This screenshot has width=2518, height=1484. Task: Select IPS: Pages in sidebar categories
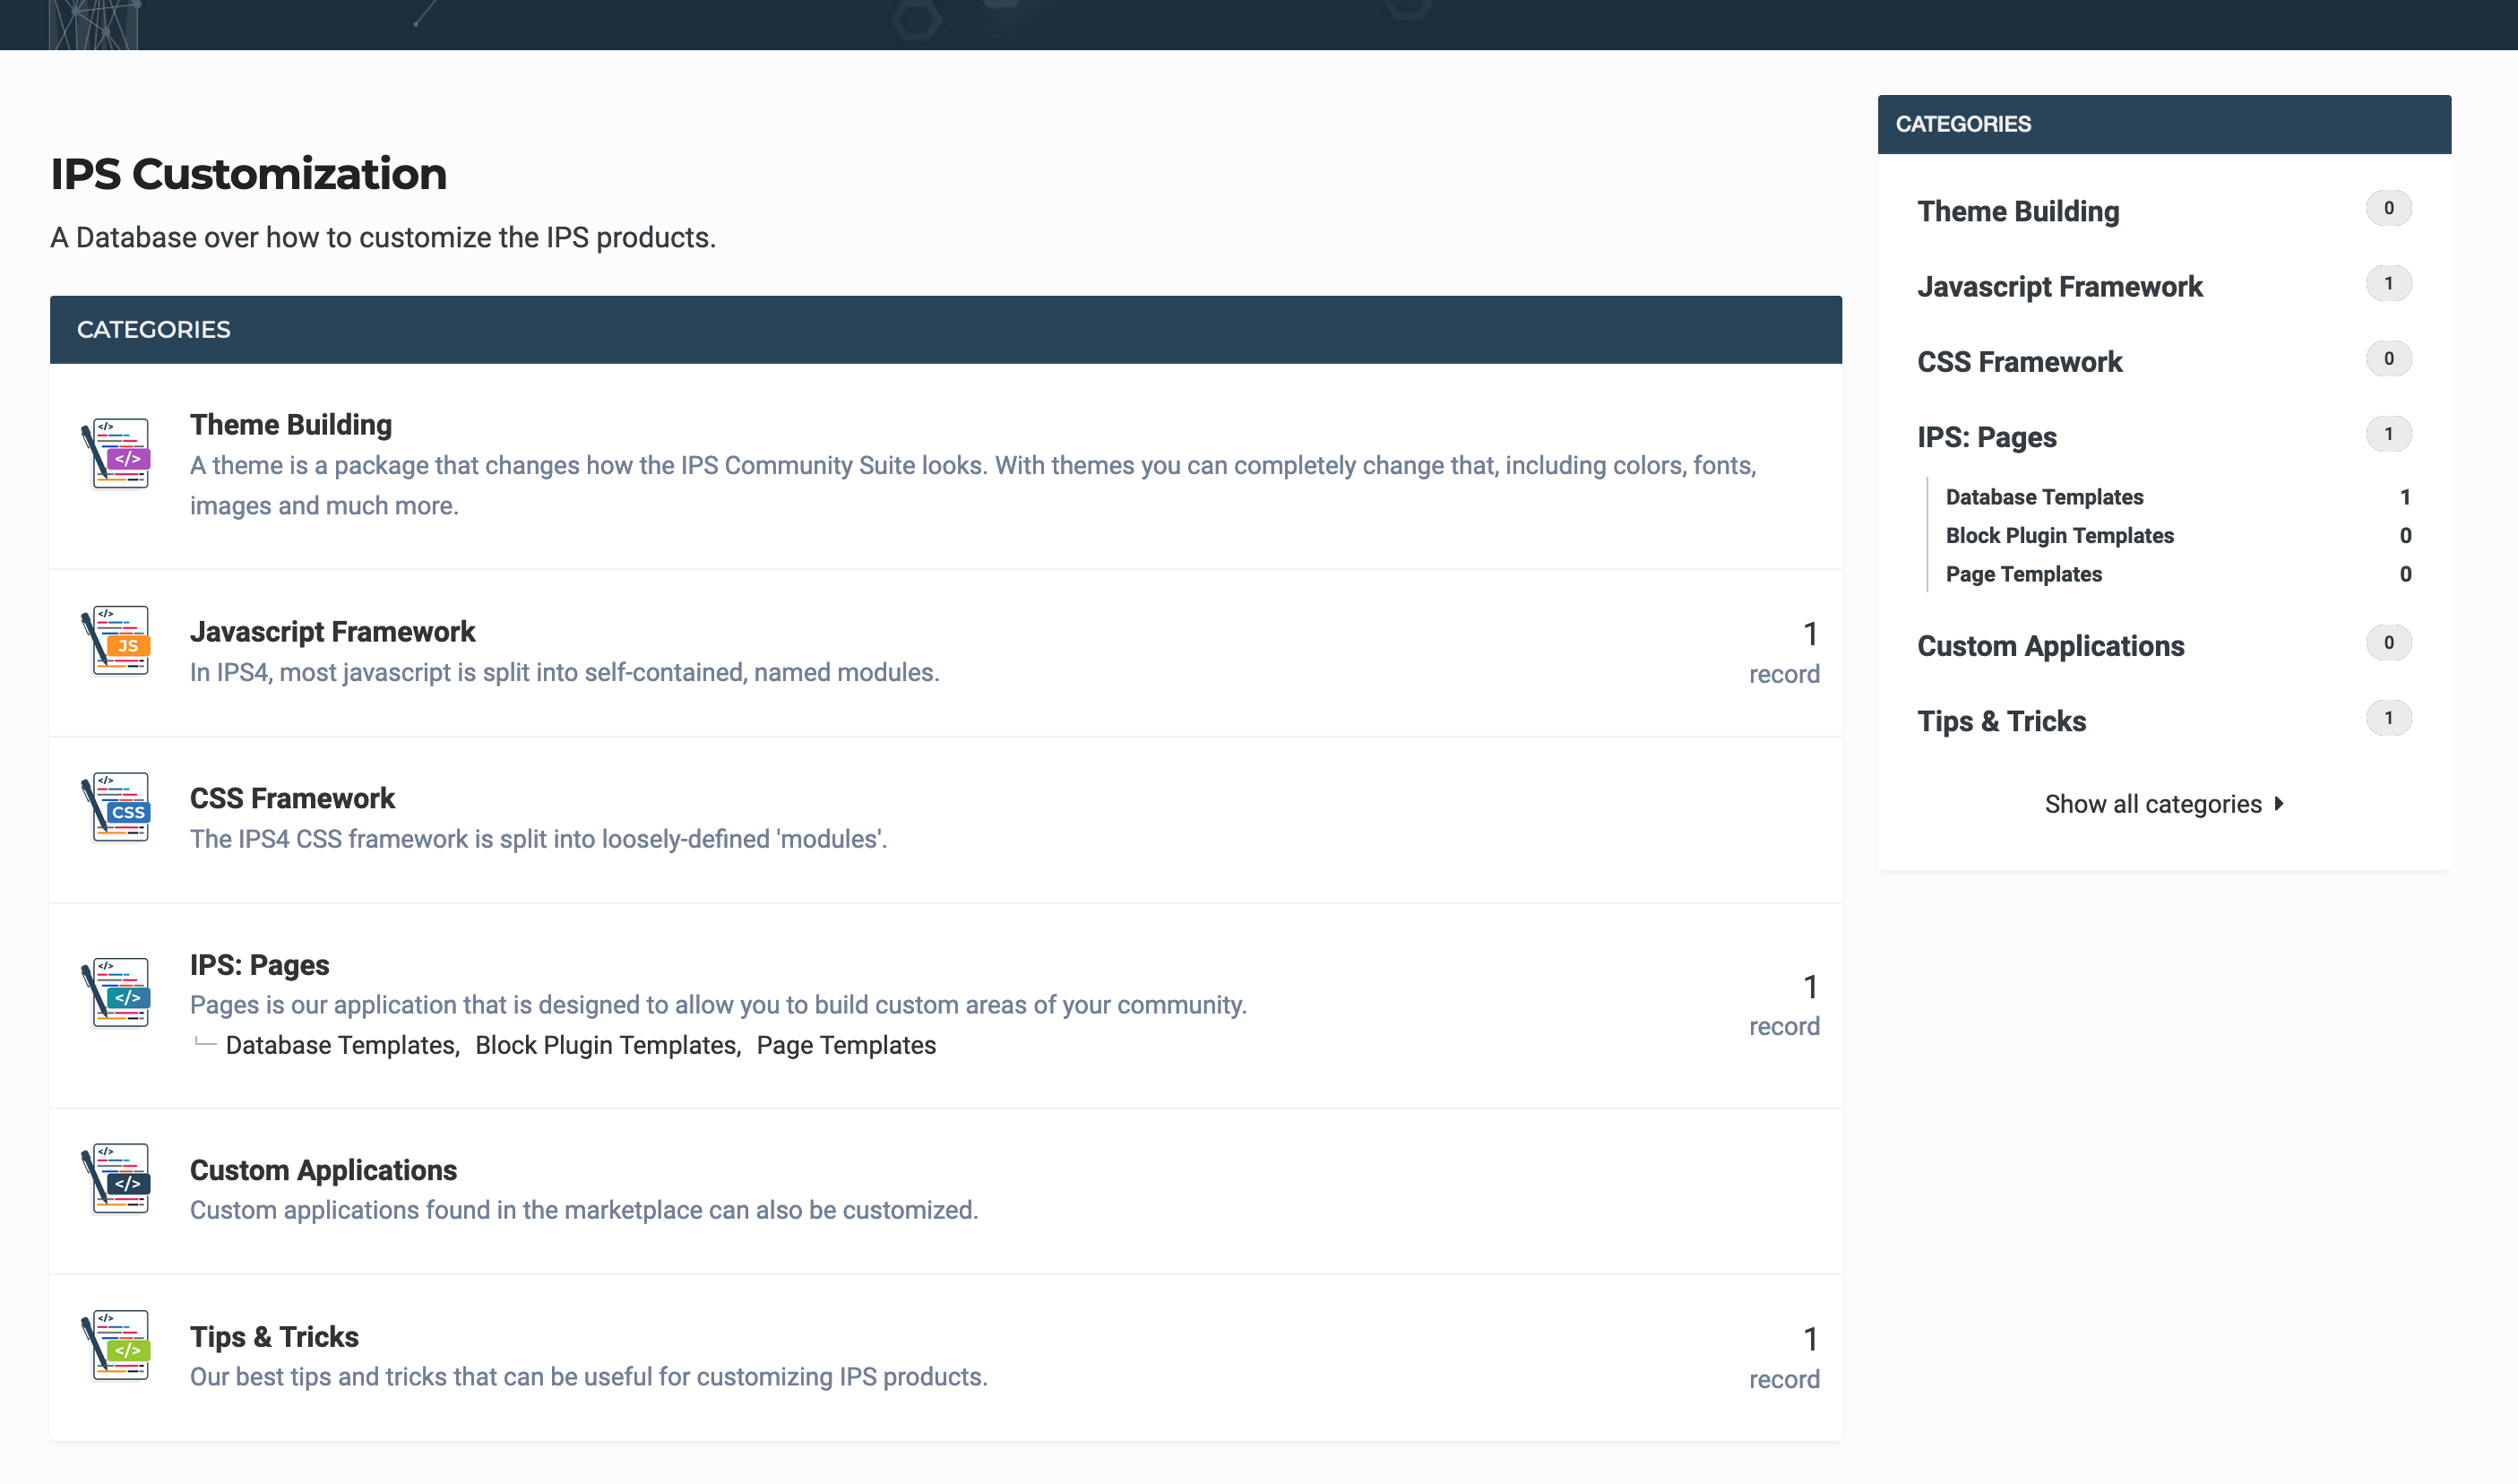[1986, 437]
